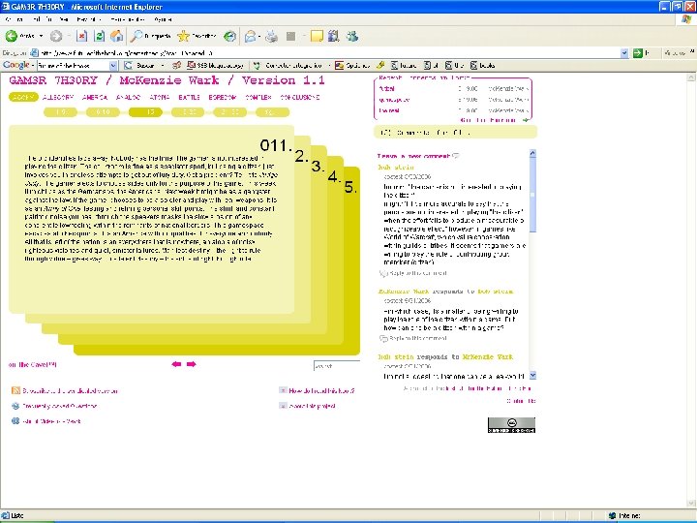Click the Print icon in toolbar

pos(272,36)
